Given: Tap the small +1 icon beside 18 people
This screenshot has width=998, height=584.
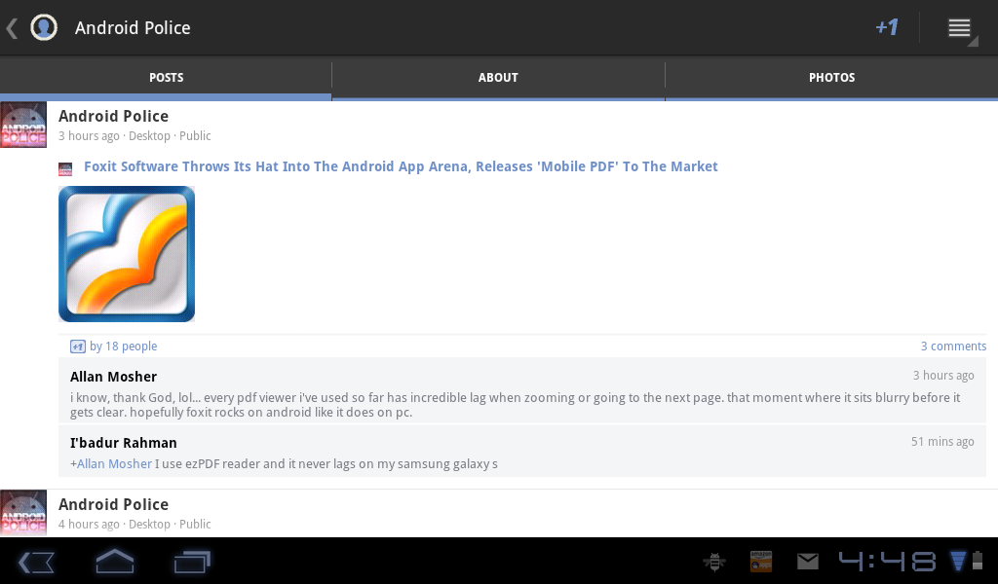Looking at the screenshot, I should point(78,347).
